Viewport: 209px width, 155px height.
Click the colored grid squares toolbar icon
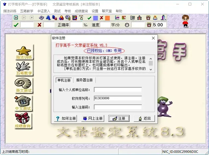74,18
